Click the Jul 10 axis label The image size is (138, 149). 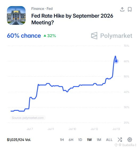[72, 129]
